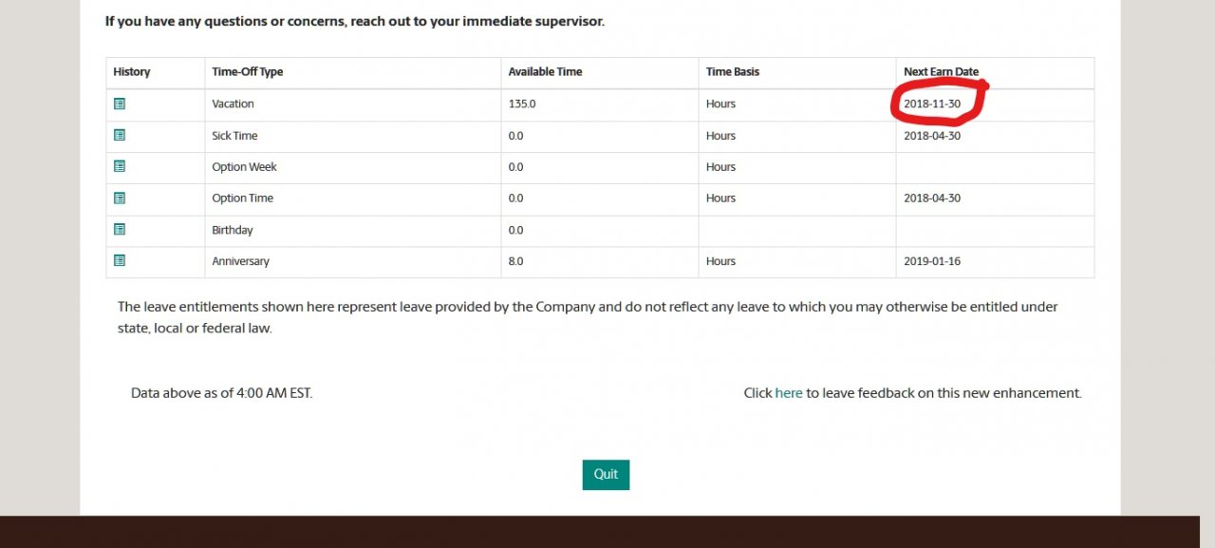
Task: Follow the 'here' feedback link
Action: 789,393
